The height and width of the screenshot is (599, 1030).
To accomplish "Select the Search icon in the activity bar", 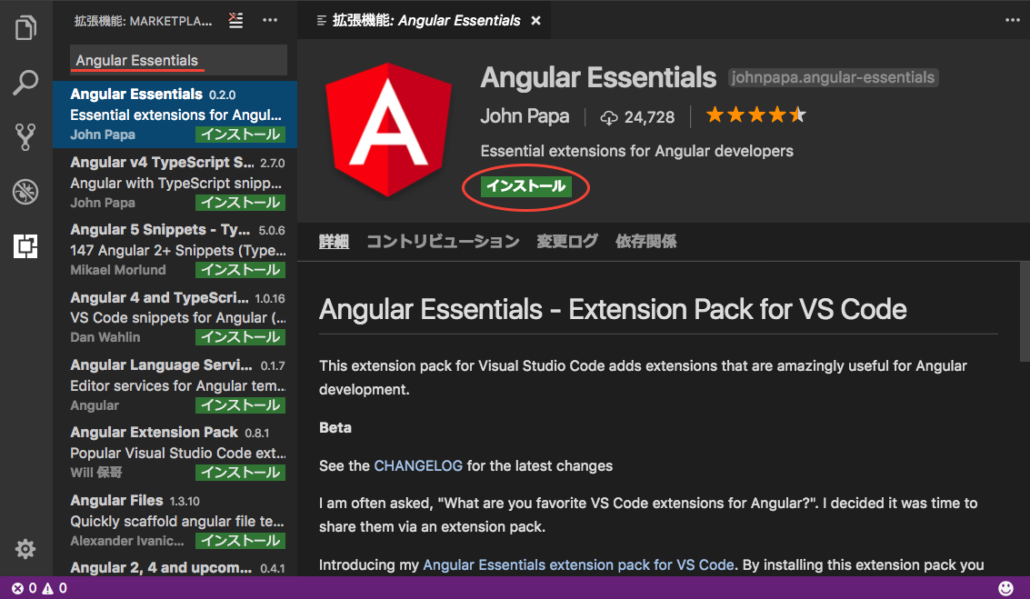I will click(25, 82).
